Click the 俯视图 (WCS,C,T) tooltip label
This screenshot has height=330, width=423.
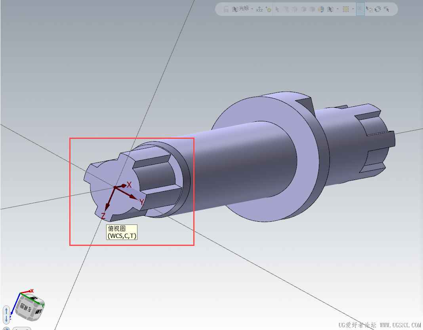pos(122,232)
